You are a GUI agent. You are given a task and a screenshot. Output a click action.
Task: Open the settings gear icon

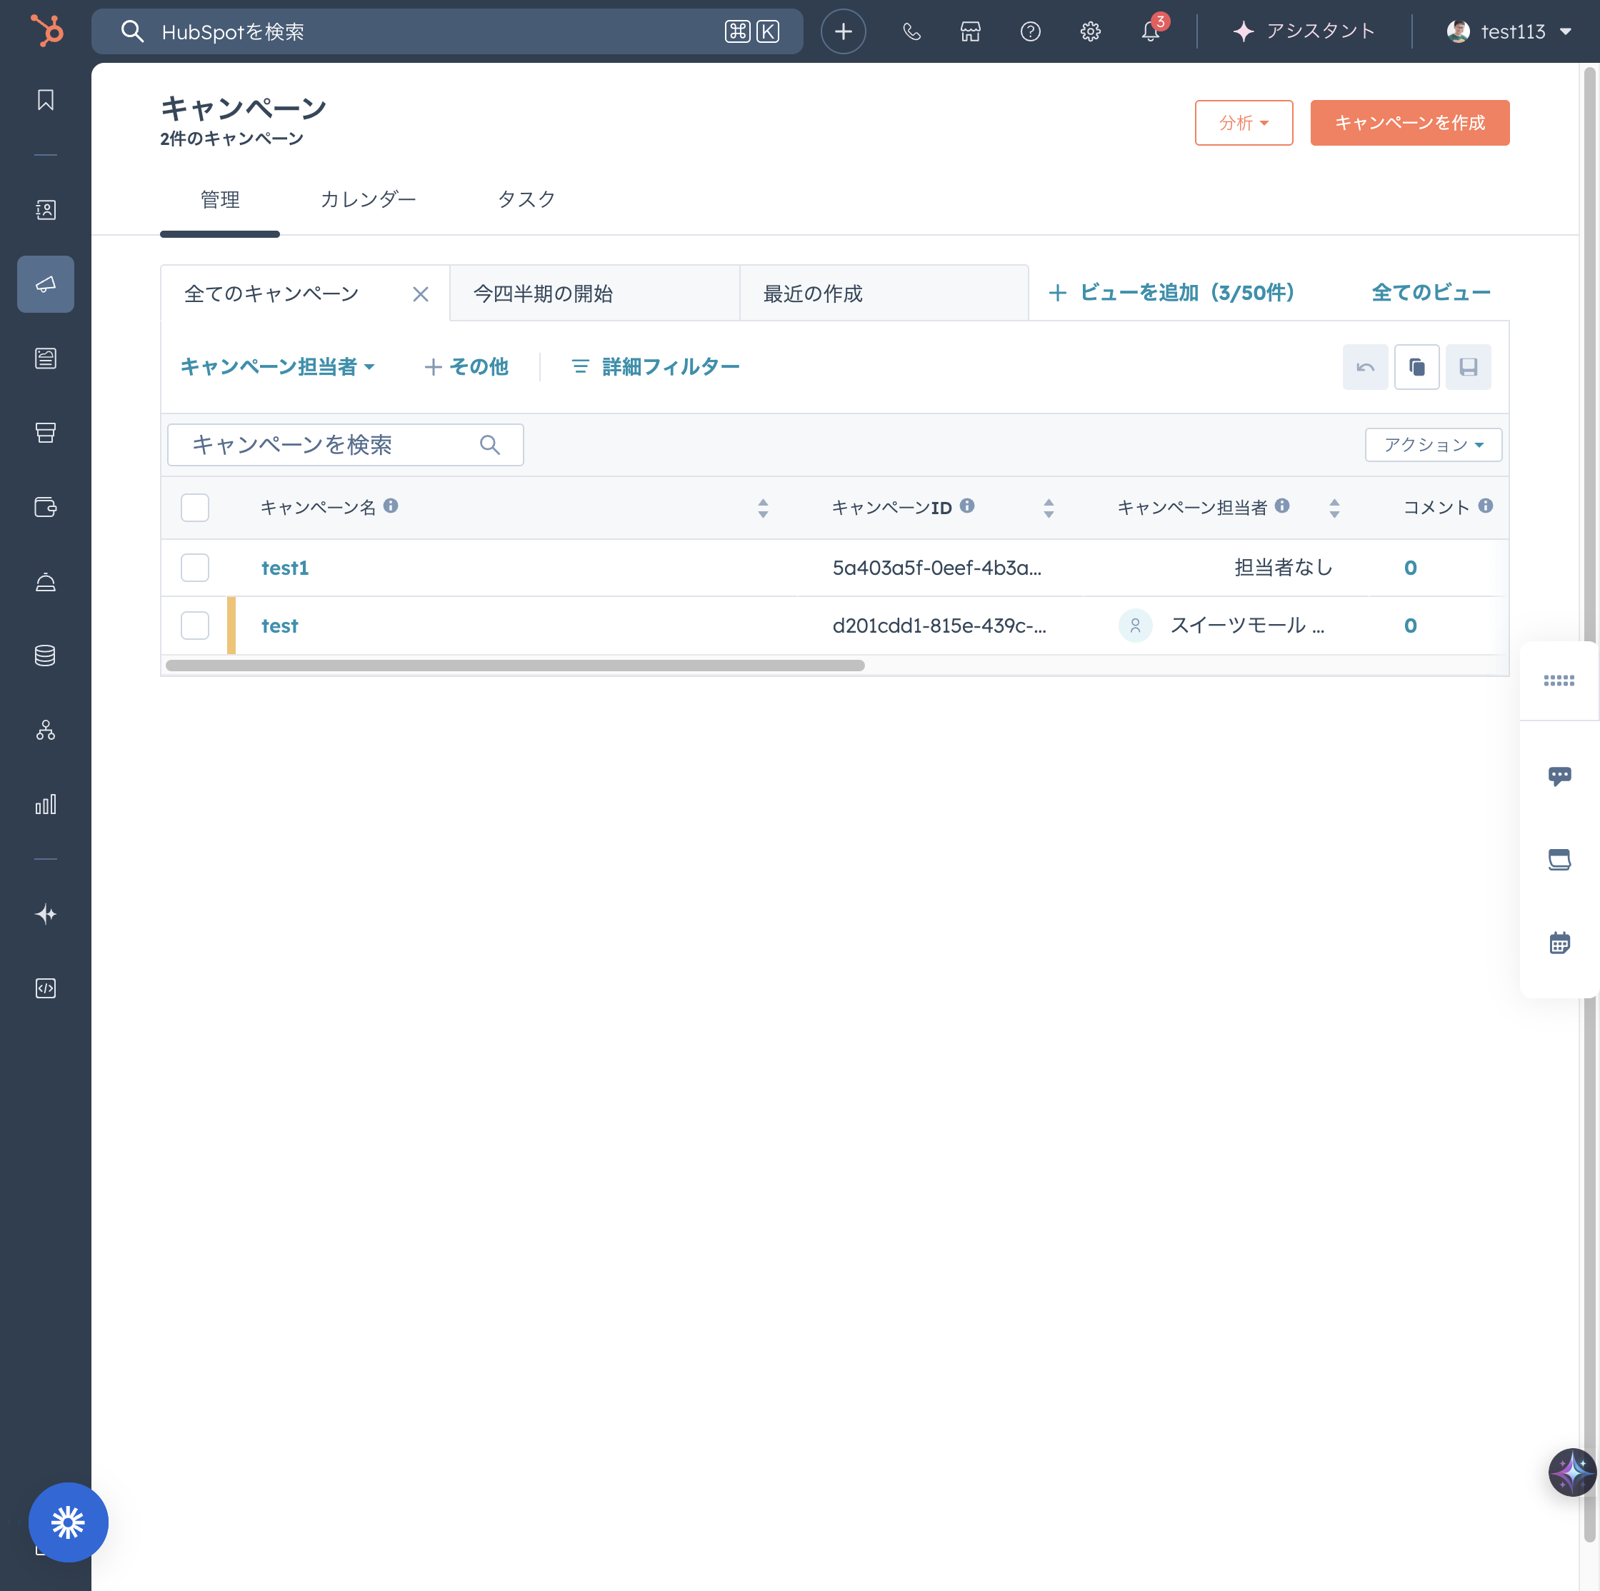tap(1090, 31)
